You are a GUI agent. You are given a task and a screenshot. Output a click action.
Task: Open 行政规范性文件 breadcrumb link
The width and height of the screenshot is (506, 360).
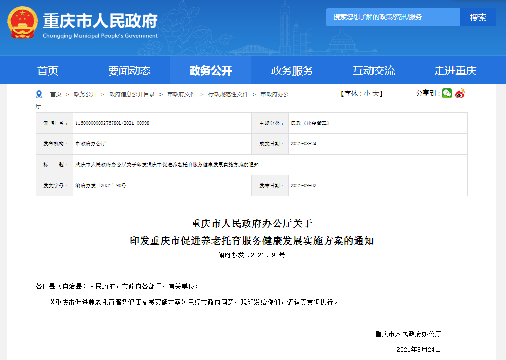(228, 94)
